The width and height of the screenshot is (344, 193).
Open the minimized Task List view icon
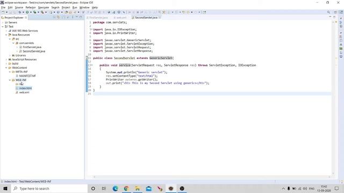[x=341, y=26]
